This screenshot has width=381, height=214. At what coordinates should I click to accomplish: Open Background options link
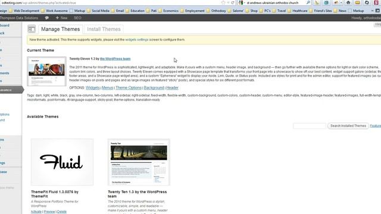point(154,88)
